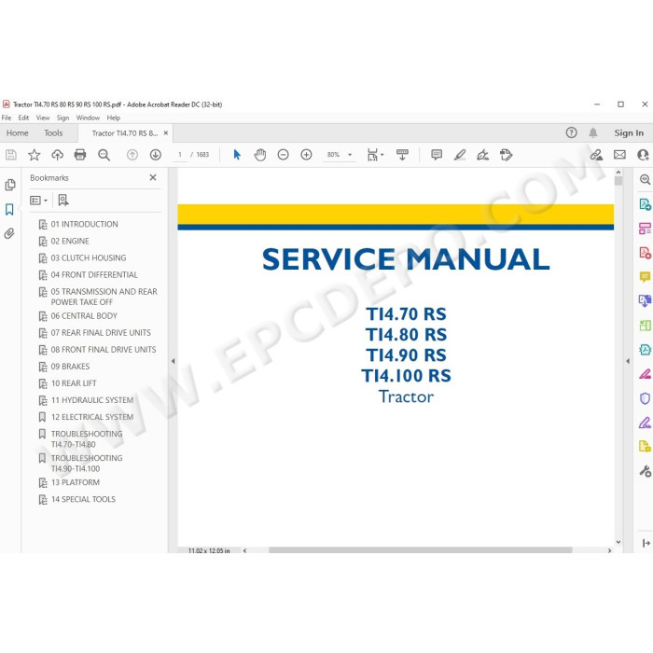
Task: Select the 11 HYDRAULIC SYSTEM bookmark
Action: [92, 400]
